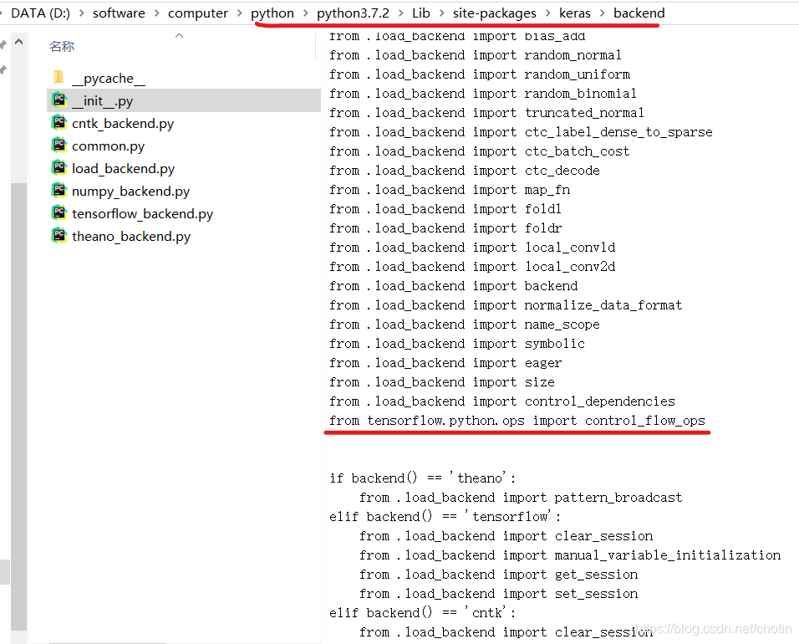Click line importing control_flow_ops from tensorflow

(x=517, y=421)
